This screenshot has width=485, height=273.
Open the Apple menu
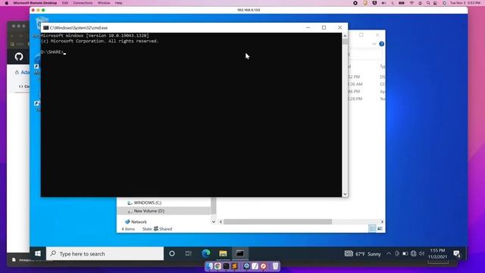(x=7, y=3)
